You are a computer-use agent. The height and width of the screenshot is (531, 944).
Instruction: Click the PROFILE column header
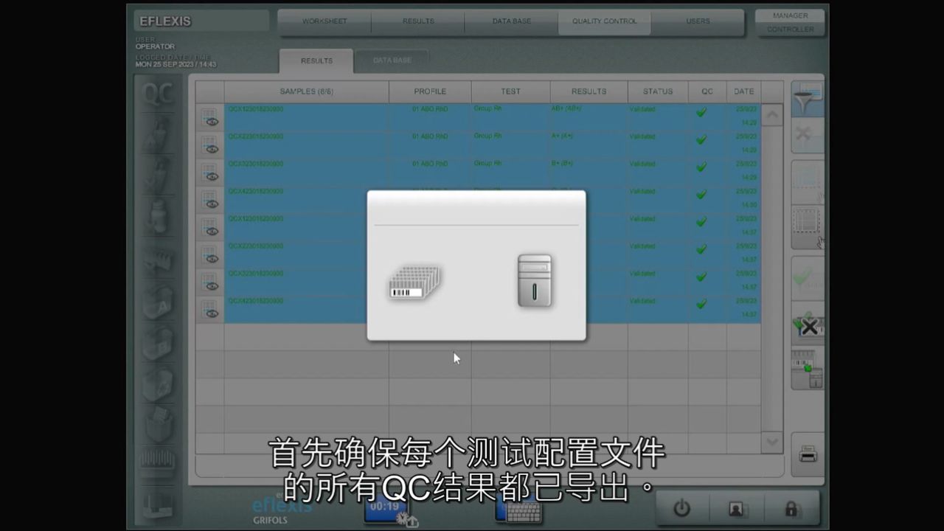pyautogui.click(x=430, y=91)
